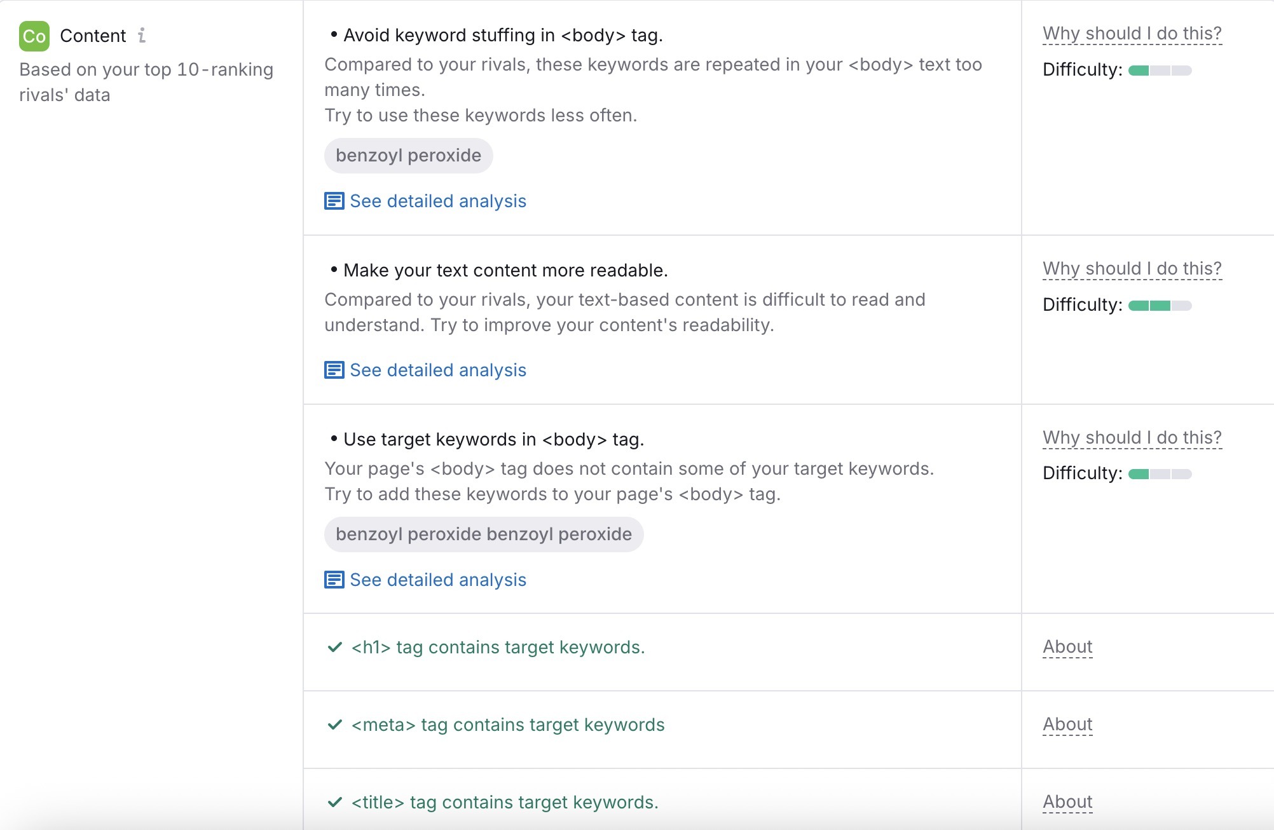Expand "Why should I do this?" for keyword stuffing
This screenshot has width=1274, height=830.
point(1132,33)
